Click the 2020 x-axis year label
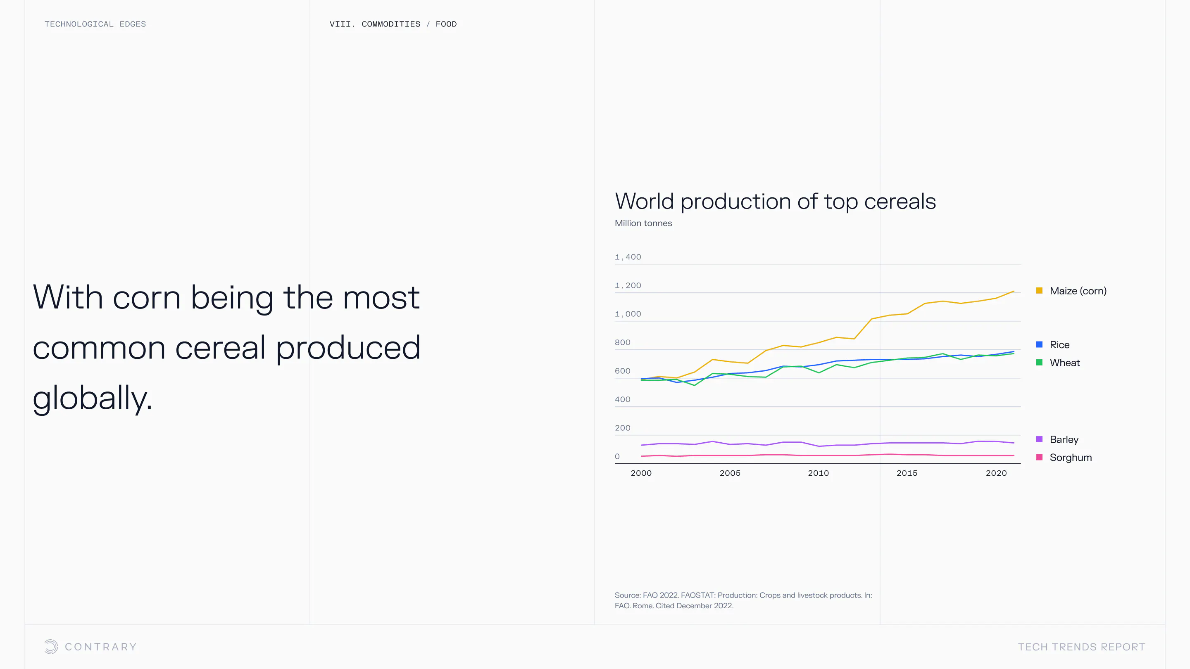 [x=996, y=473]
